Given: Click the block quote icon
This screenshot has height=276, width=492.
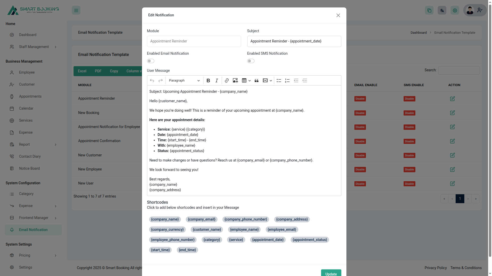Looking at the screenshot, I should (257, 80).
